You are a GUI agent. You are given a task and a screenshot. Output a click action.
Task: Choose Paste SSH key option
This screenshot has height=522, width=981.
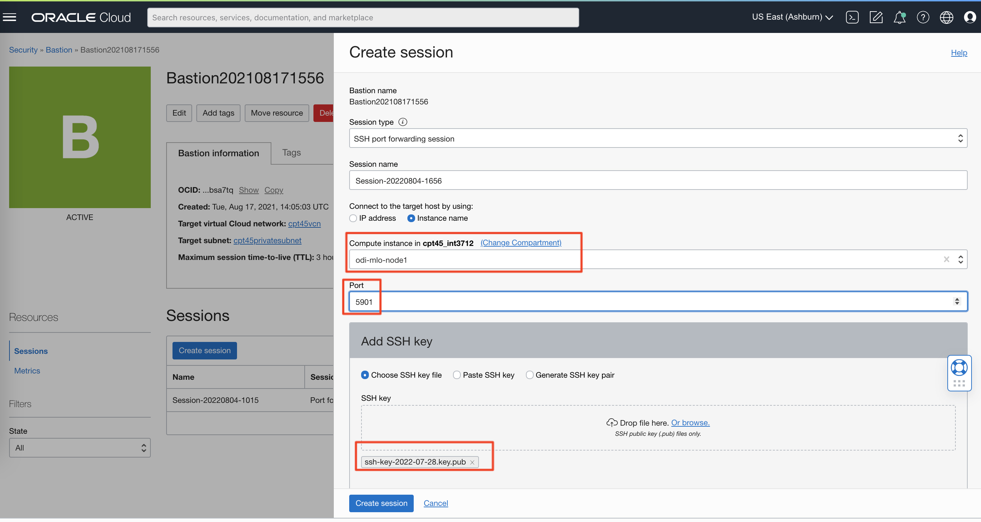[456, 375]
